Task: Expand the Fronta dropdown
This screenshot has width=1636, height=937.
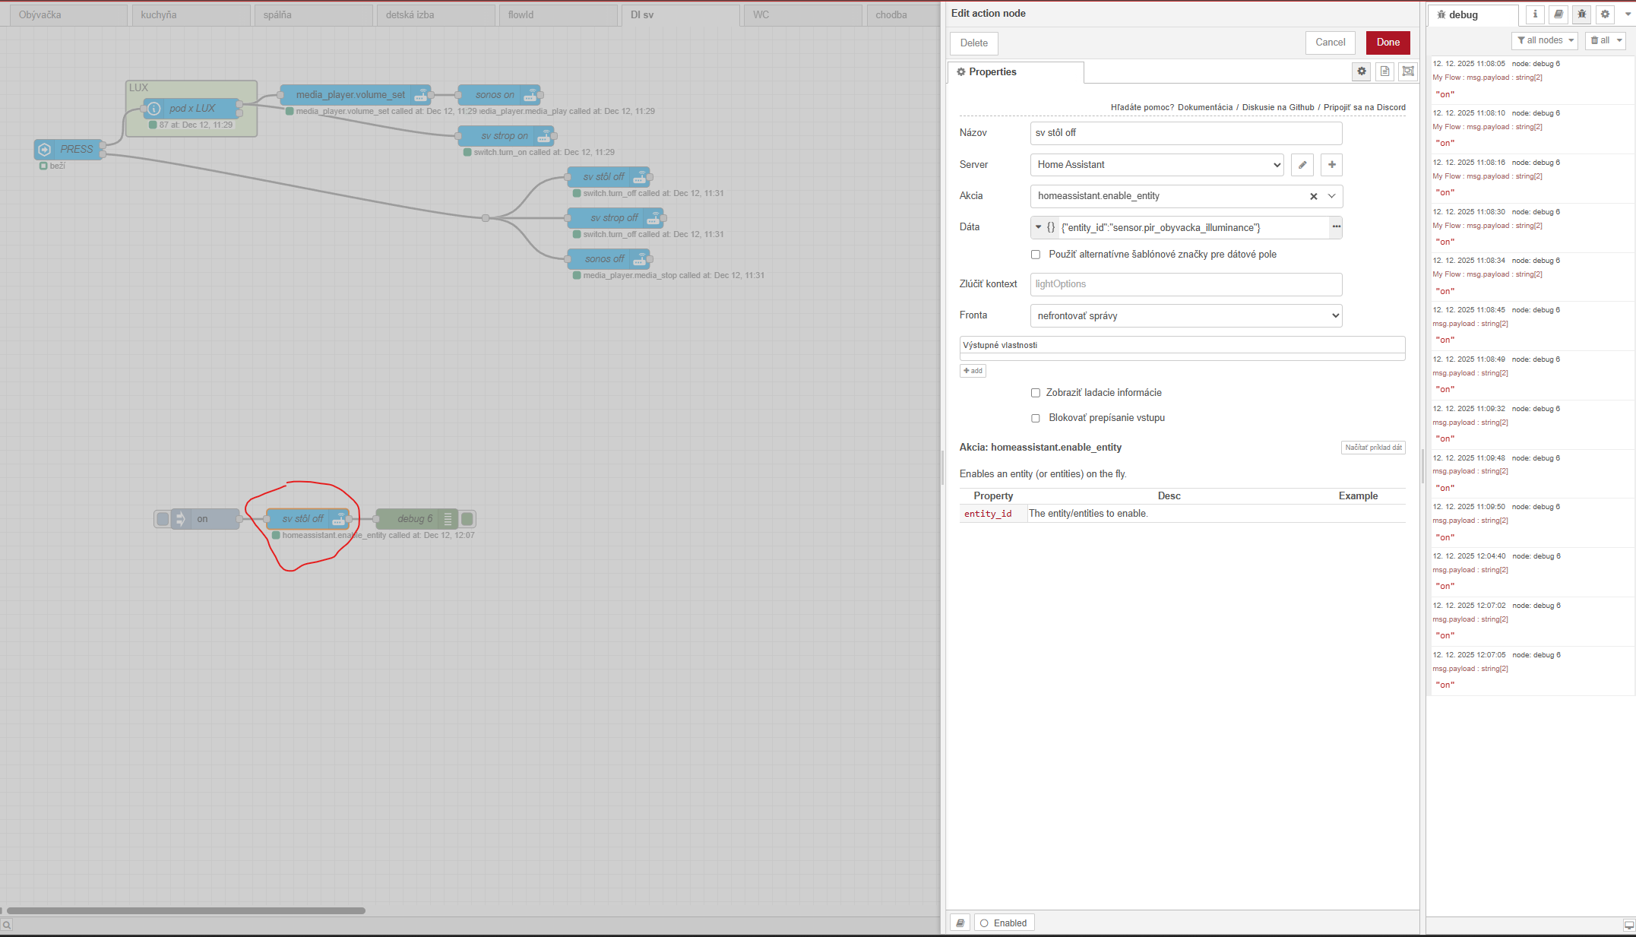Action: pos(1186,315)
